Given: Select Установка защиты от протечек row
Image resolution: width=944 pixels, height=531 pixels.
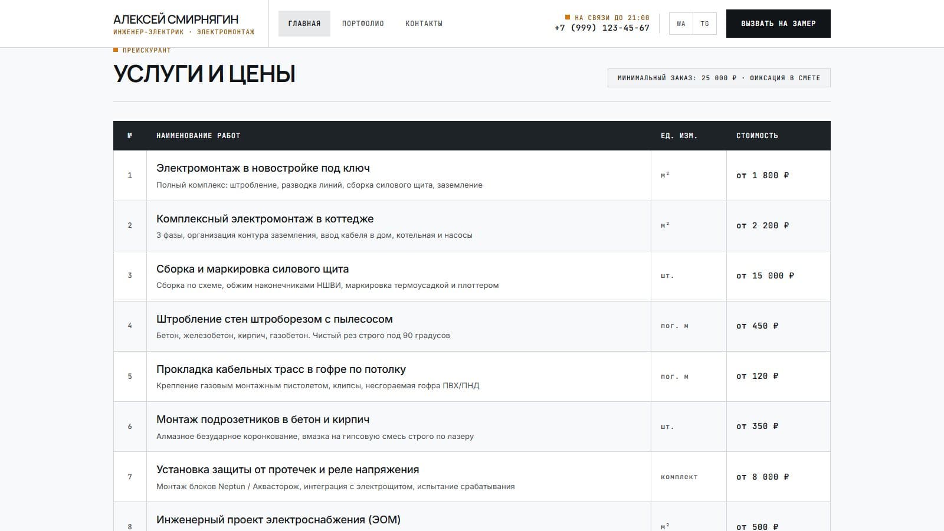Looking at the screenshot, I should (472, 477).
